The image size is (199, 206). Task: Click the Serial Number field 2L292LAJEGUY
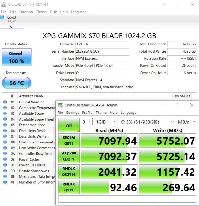[x=102, y=51]
